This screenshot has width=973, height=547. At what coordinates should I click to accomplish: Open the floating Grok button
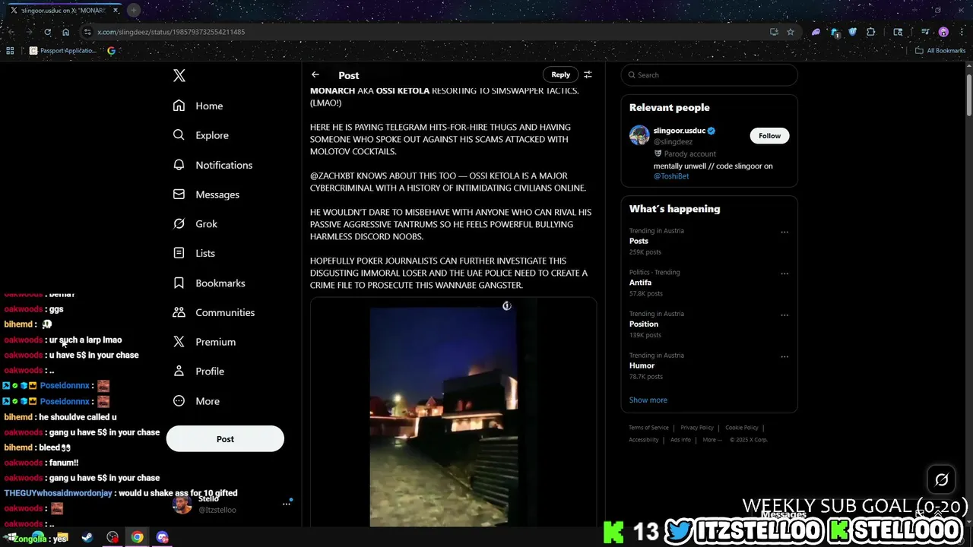941,479
